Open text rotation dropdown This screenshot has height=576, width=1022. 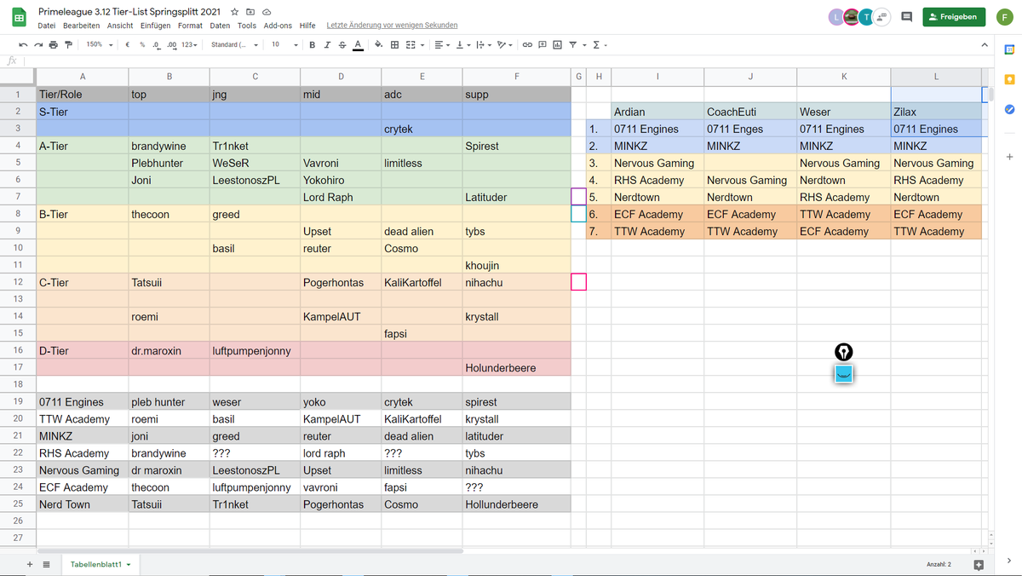coord(506,44)
